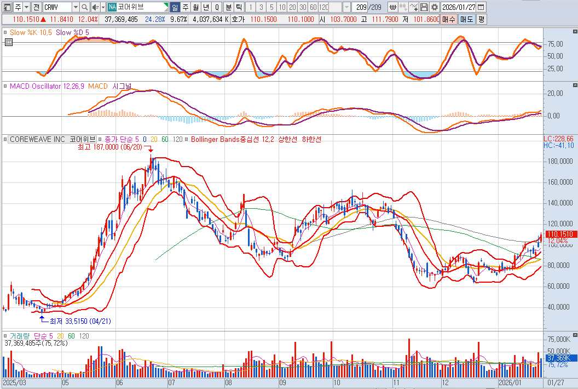Expand the ticker symbol CRWV dropdown arrow

pyautogui.click(x=76, y=7)
